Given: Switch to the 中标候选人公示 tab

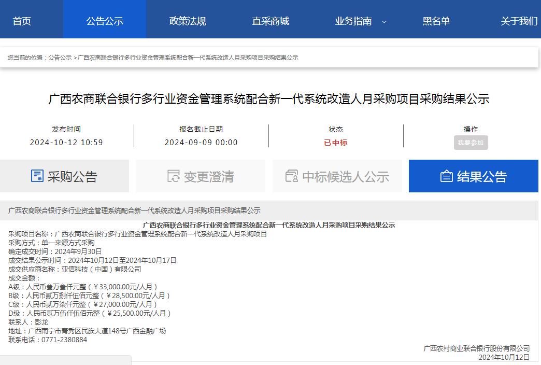Looking at the screenshot, I should (x=337, y=176).
